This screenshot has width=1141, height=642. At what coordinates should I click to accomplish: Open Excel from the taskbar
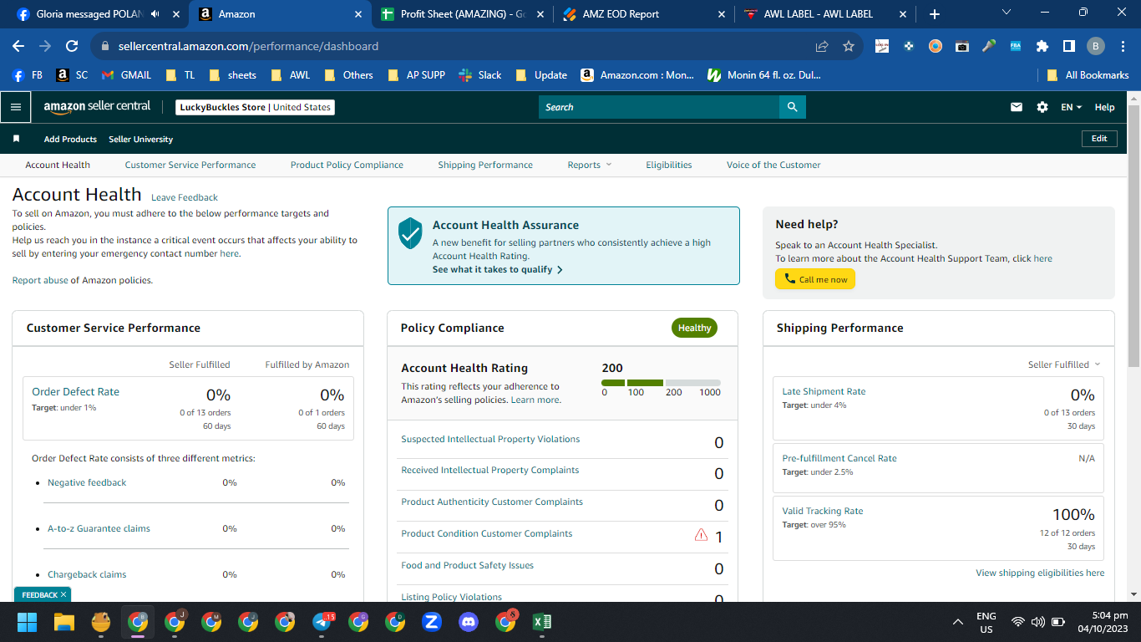pyautogui.click(x=542, y=622)
